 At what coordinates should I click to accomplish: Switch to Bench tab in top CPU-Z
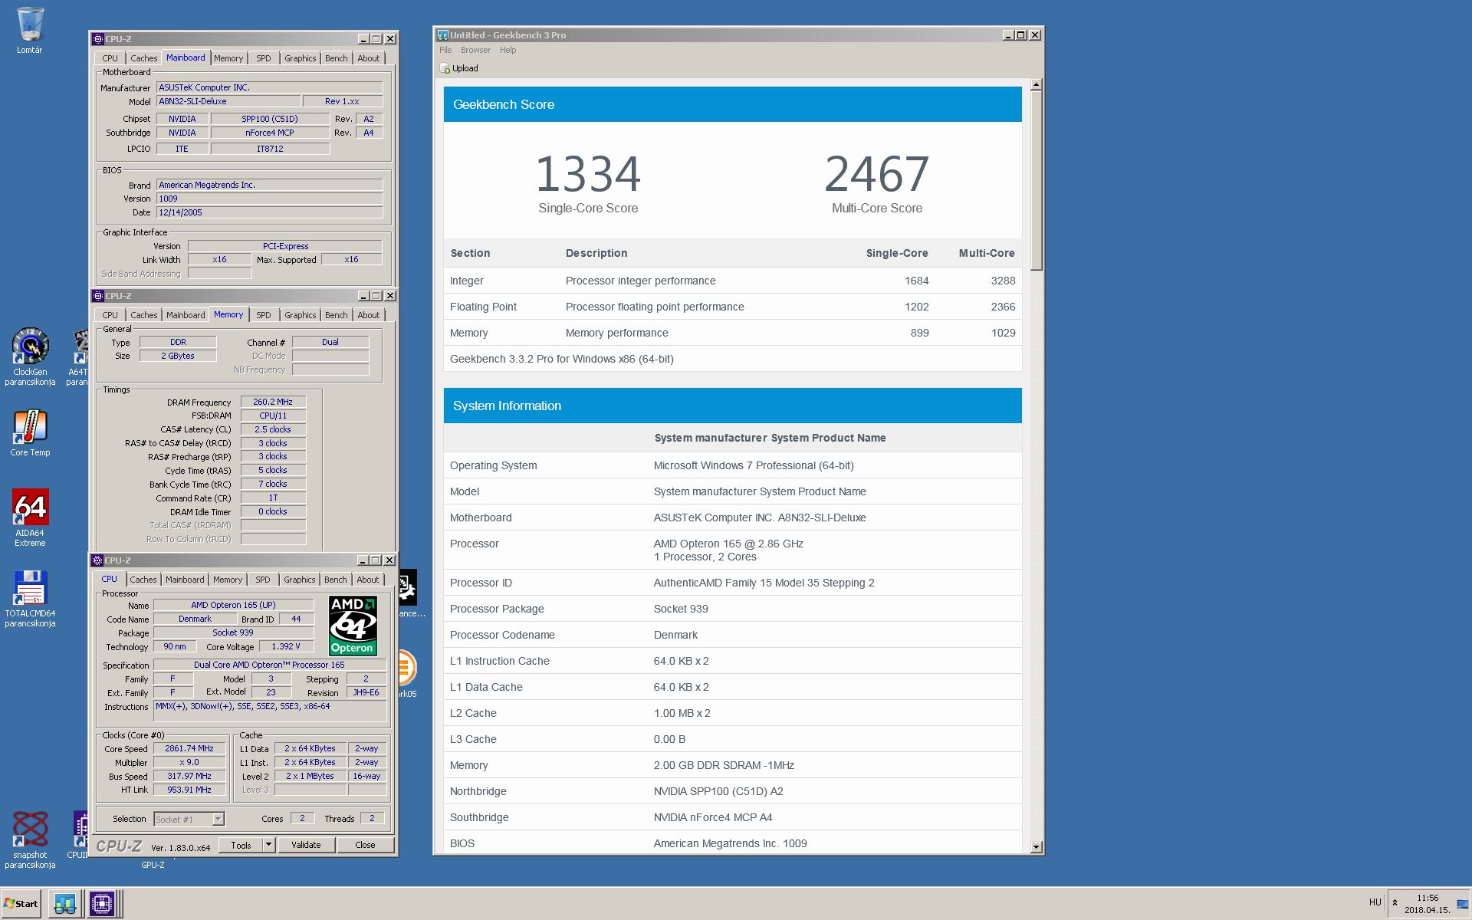click(336, 58)
